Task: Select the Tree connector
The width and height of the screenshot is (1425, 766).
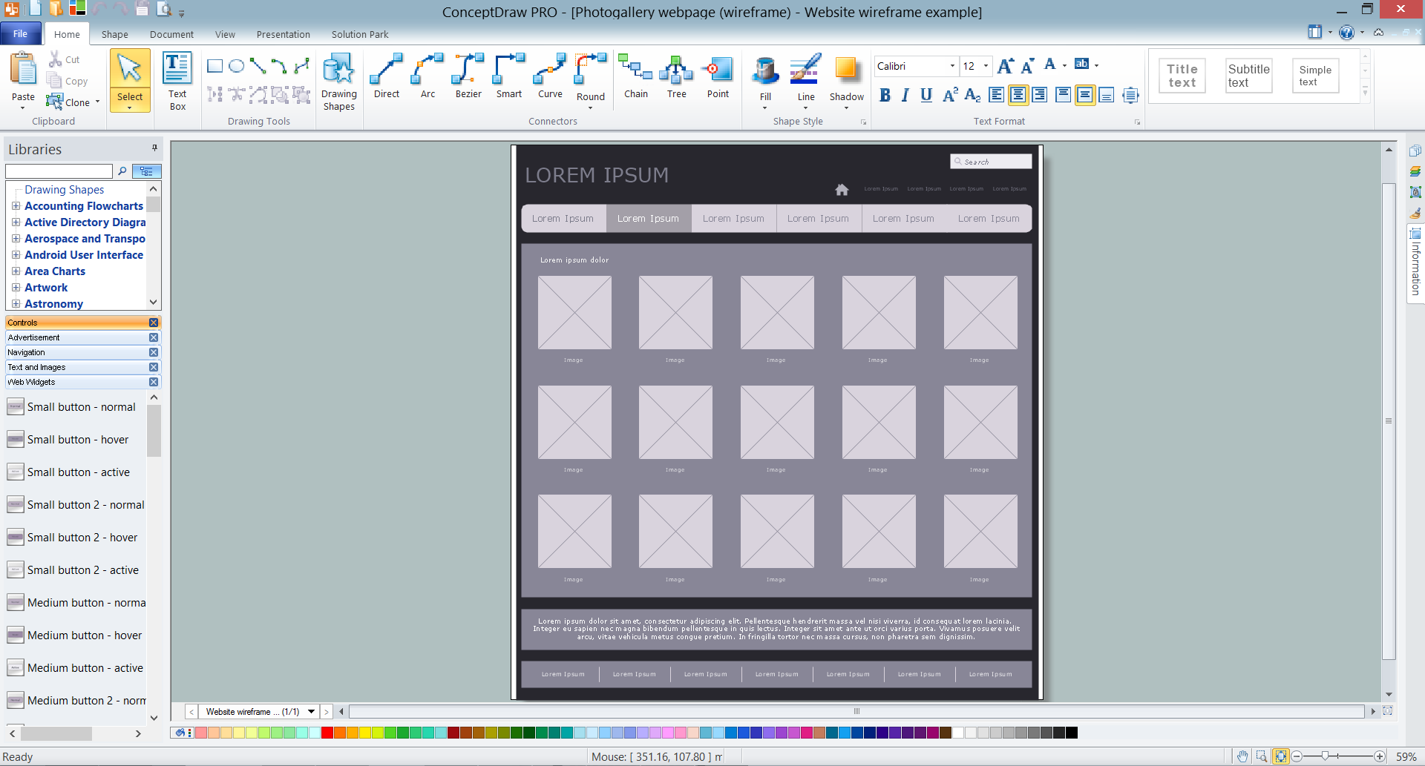Action: pos(676,78)
